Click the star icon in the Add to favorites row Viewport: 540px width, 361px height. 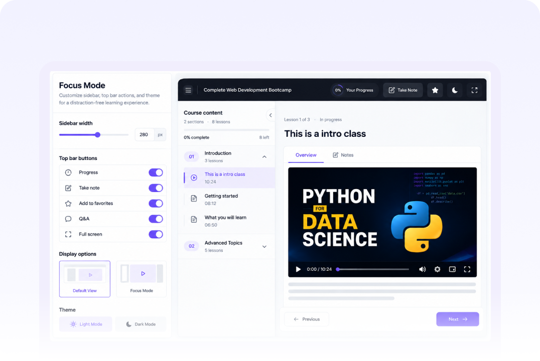point(68,204)
